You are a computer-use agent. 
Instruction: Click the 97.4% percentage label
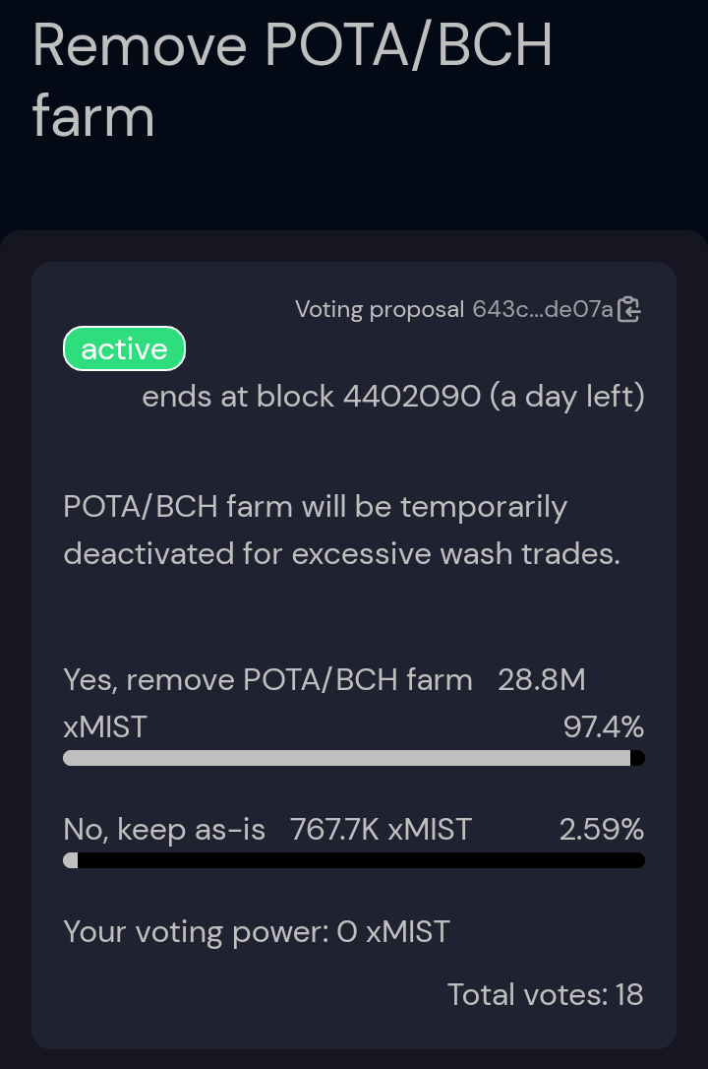603,727
